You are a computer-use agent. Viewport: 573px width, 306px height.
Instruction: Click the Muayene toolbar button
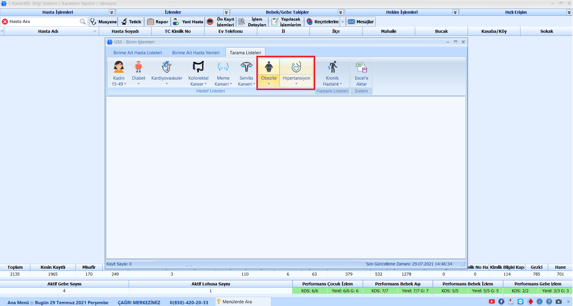(x=104, y=22)
